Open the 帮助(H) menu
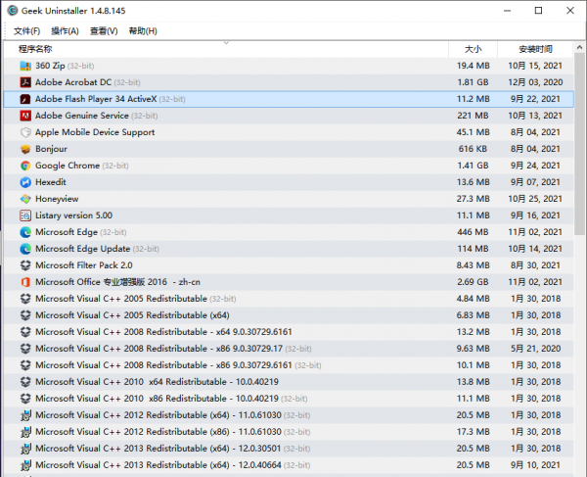Image resolution: width=587 pixels, height=477 pixels. click(x=143, y=31)
